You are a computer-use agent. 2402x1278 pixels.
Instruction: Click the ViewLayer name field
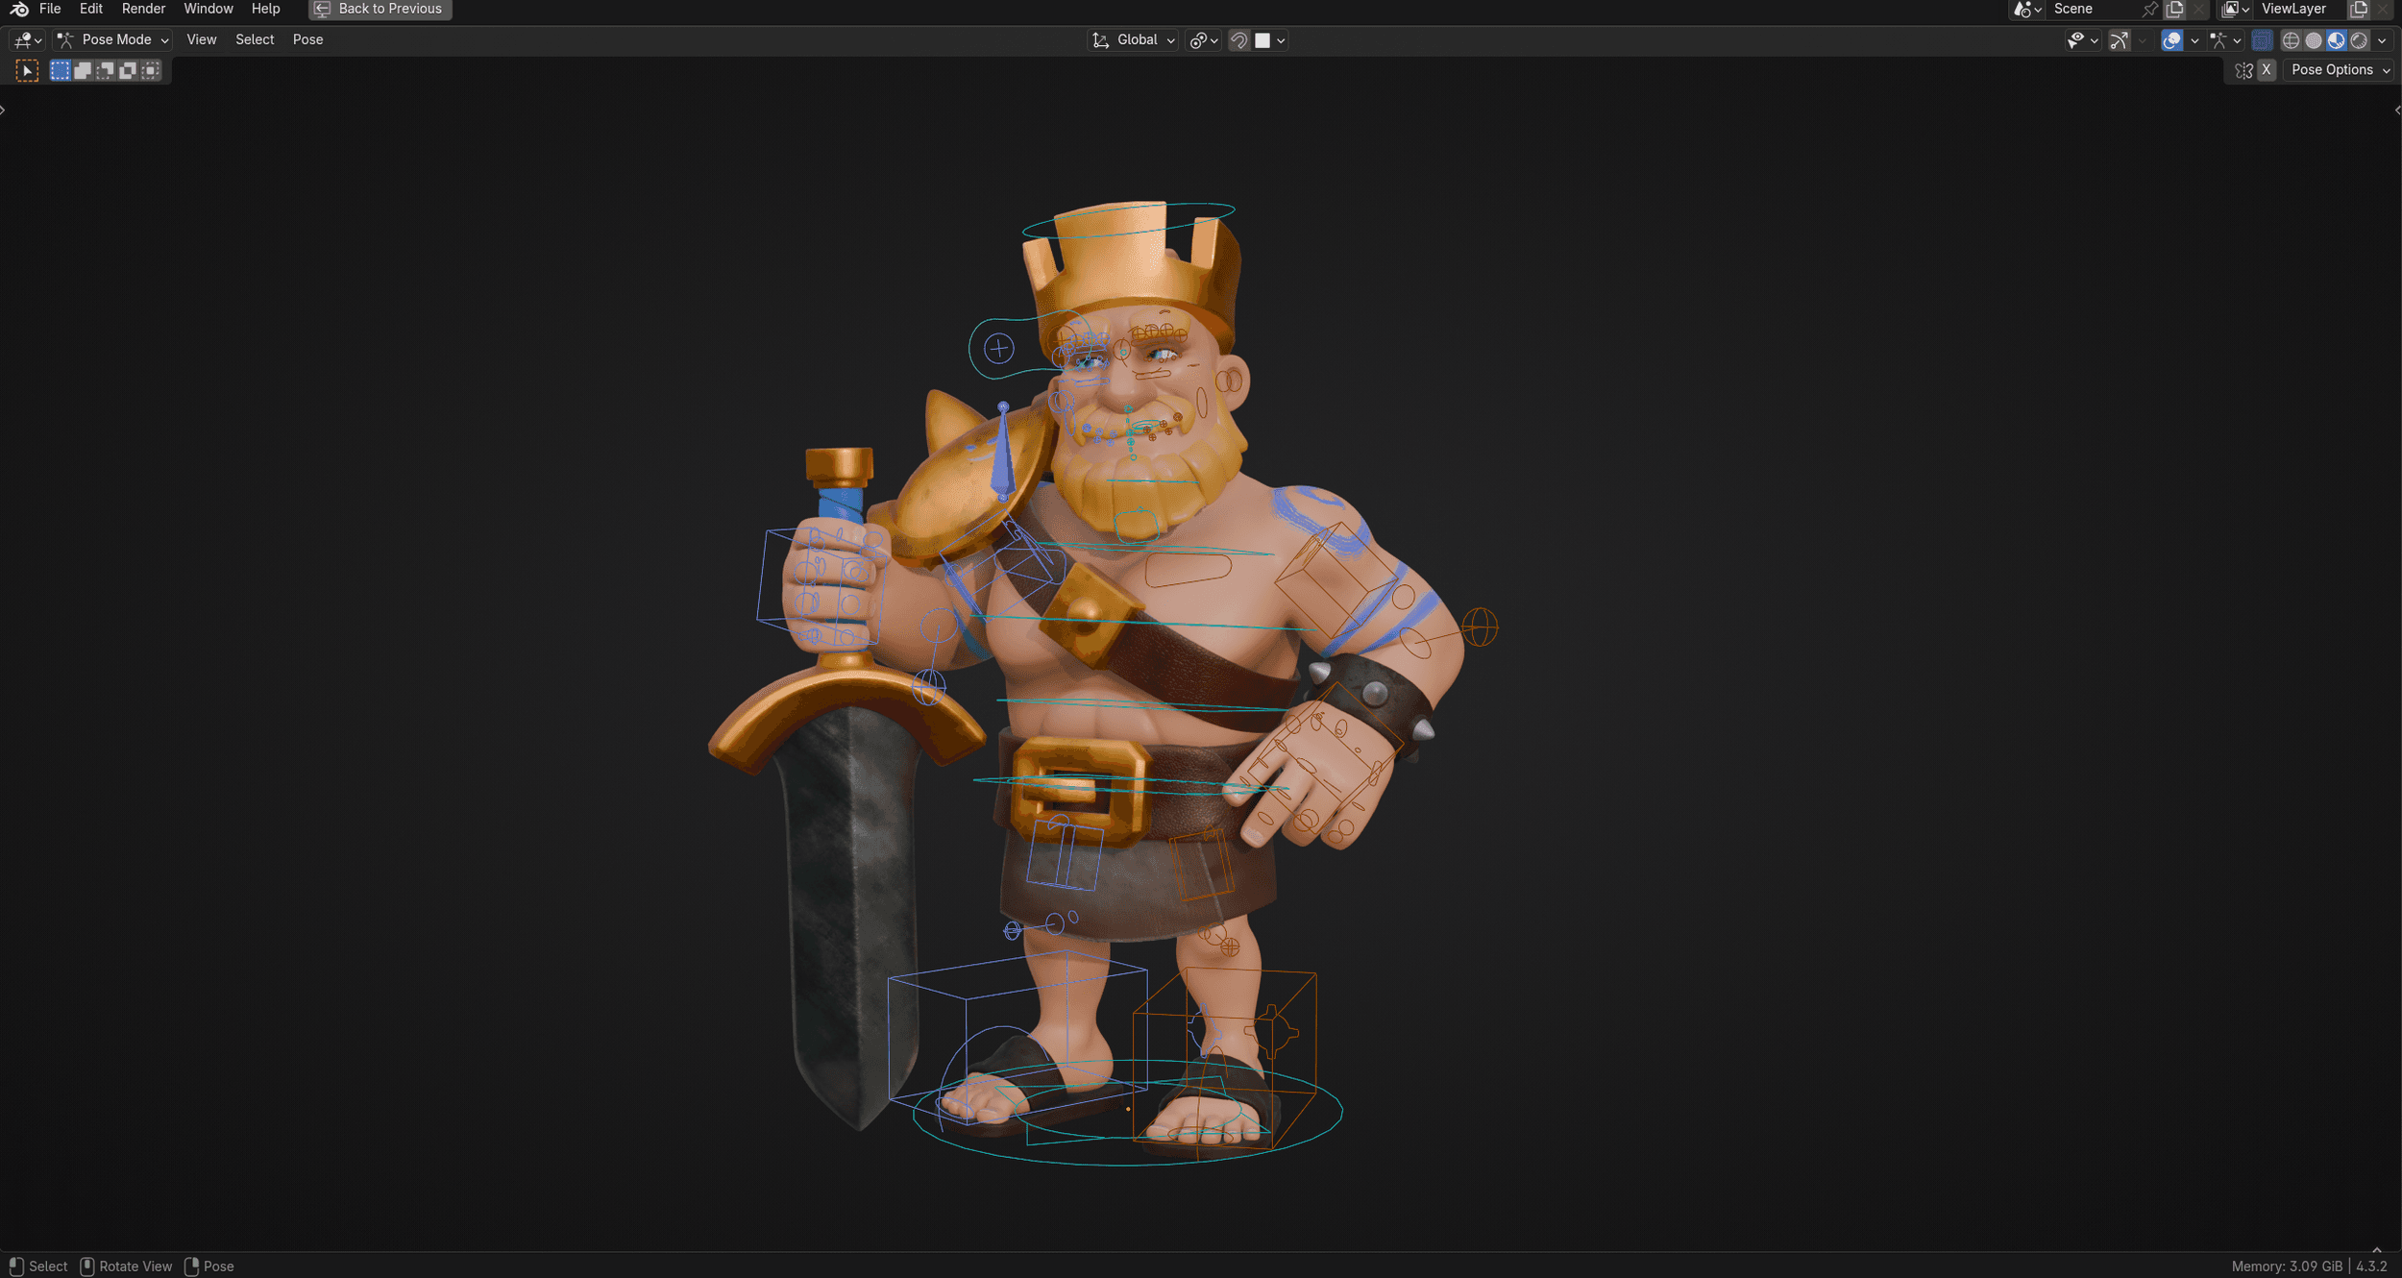coord(2302,10)
